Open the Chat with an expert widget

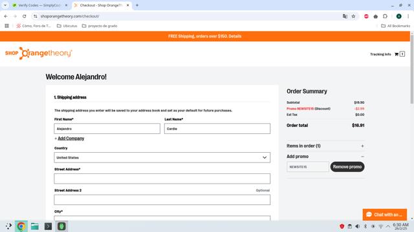[385, 215]
